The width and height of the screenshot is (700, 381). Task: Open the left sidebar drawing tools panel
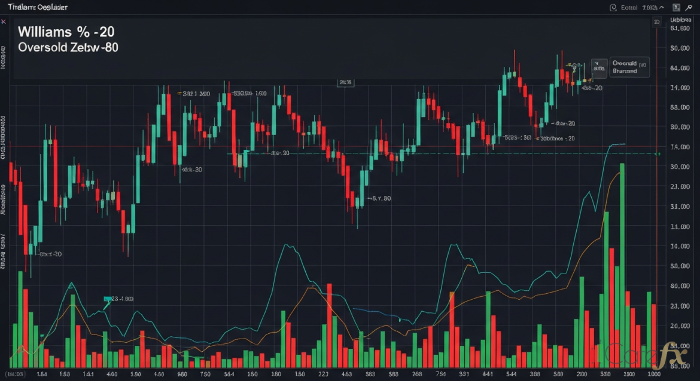coord(4,179)
